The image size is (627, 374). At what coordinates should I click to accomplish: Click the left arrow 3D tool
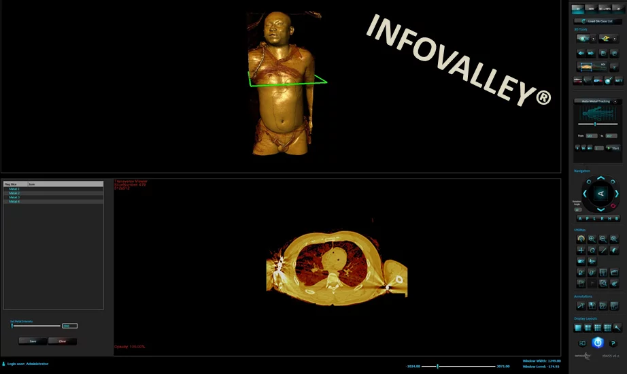tap(581, 53)
